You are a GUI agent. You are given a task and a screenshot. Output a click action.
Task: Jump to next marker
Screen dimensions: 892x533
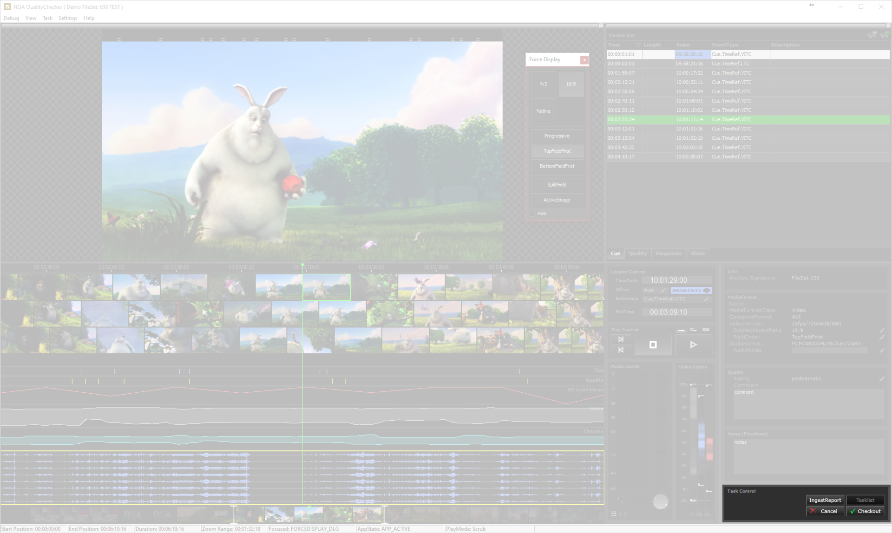coord(621,339)
